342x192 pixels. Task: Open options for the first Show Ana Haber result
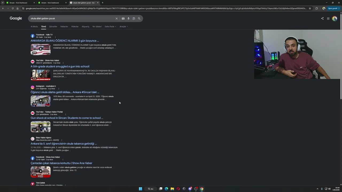click(63, 63)
